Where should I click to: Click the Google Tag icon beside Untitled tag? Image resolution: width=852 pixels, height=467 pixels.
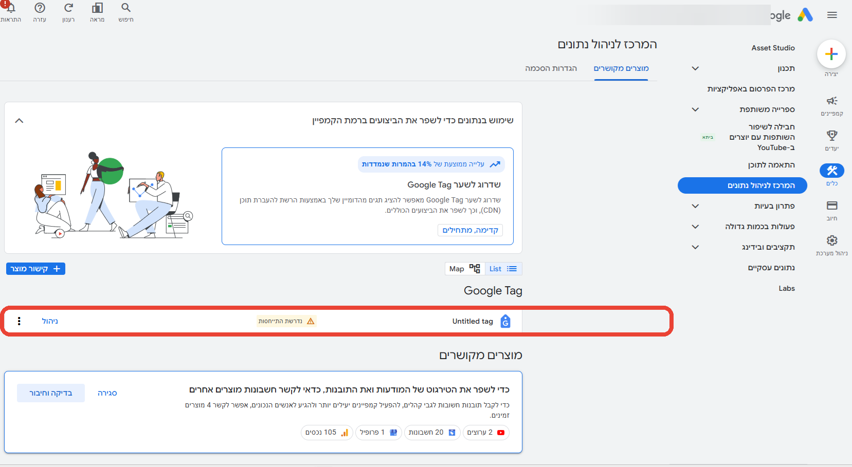tap(505, 321)
